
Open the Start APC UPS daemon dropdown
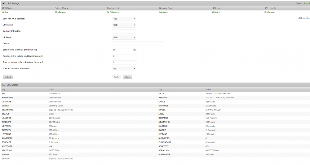pyautogui.click(x=124, y=19)
